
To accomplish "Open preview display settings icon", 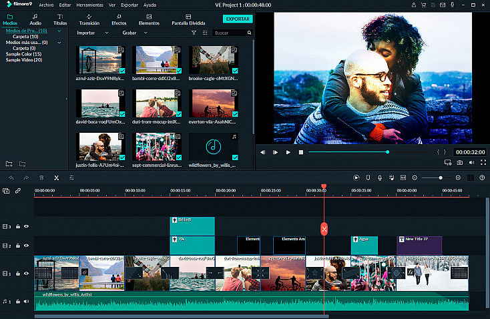I will [x=448, y=162].
